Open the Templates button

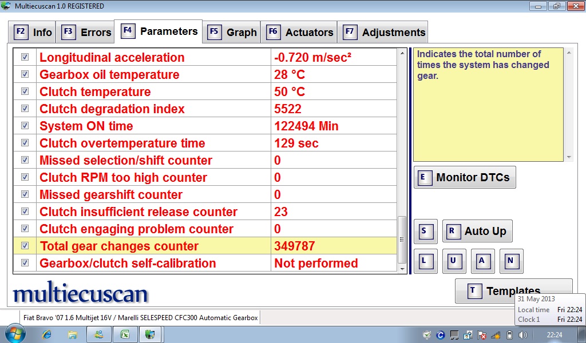pos(513,291)
